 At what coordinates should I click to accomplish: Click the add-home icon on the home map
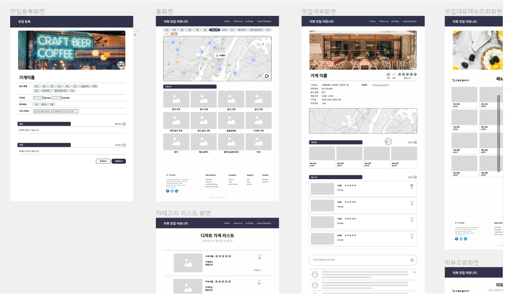(267, 76)
